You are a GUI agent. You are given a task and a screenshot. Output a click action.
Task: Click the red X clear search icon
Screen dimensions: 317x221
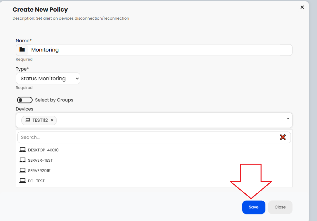click(x=283, y=137)
